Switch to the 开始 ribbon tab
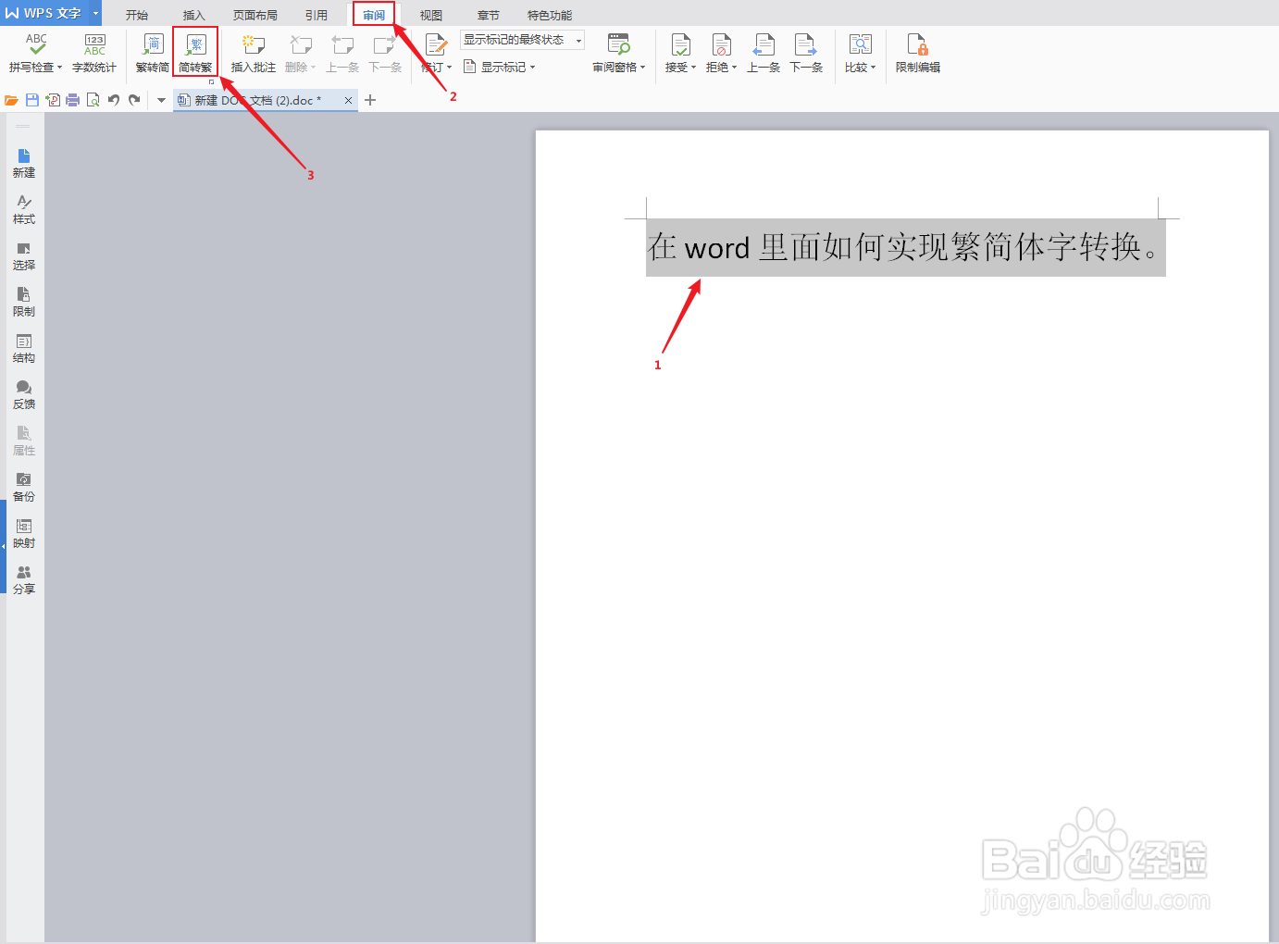 click(137, 15)
